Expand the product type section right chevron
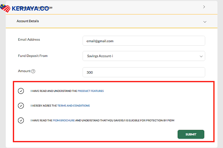Image resolution: width=223 pixels, height=148 pixels. [x=204, y=7]
